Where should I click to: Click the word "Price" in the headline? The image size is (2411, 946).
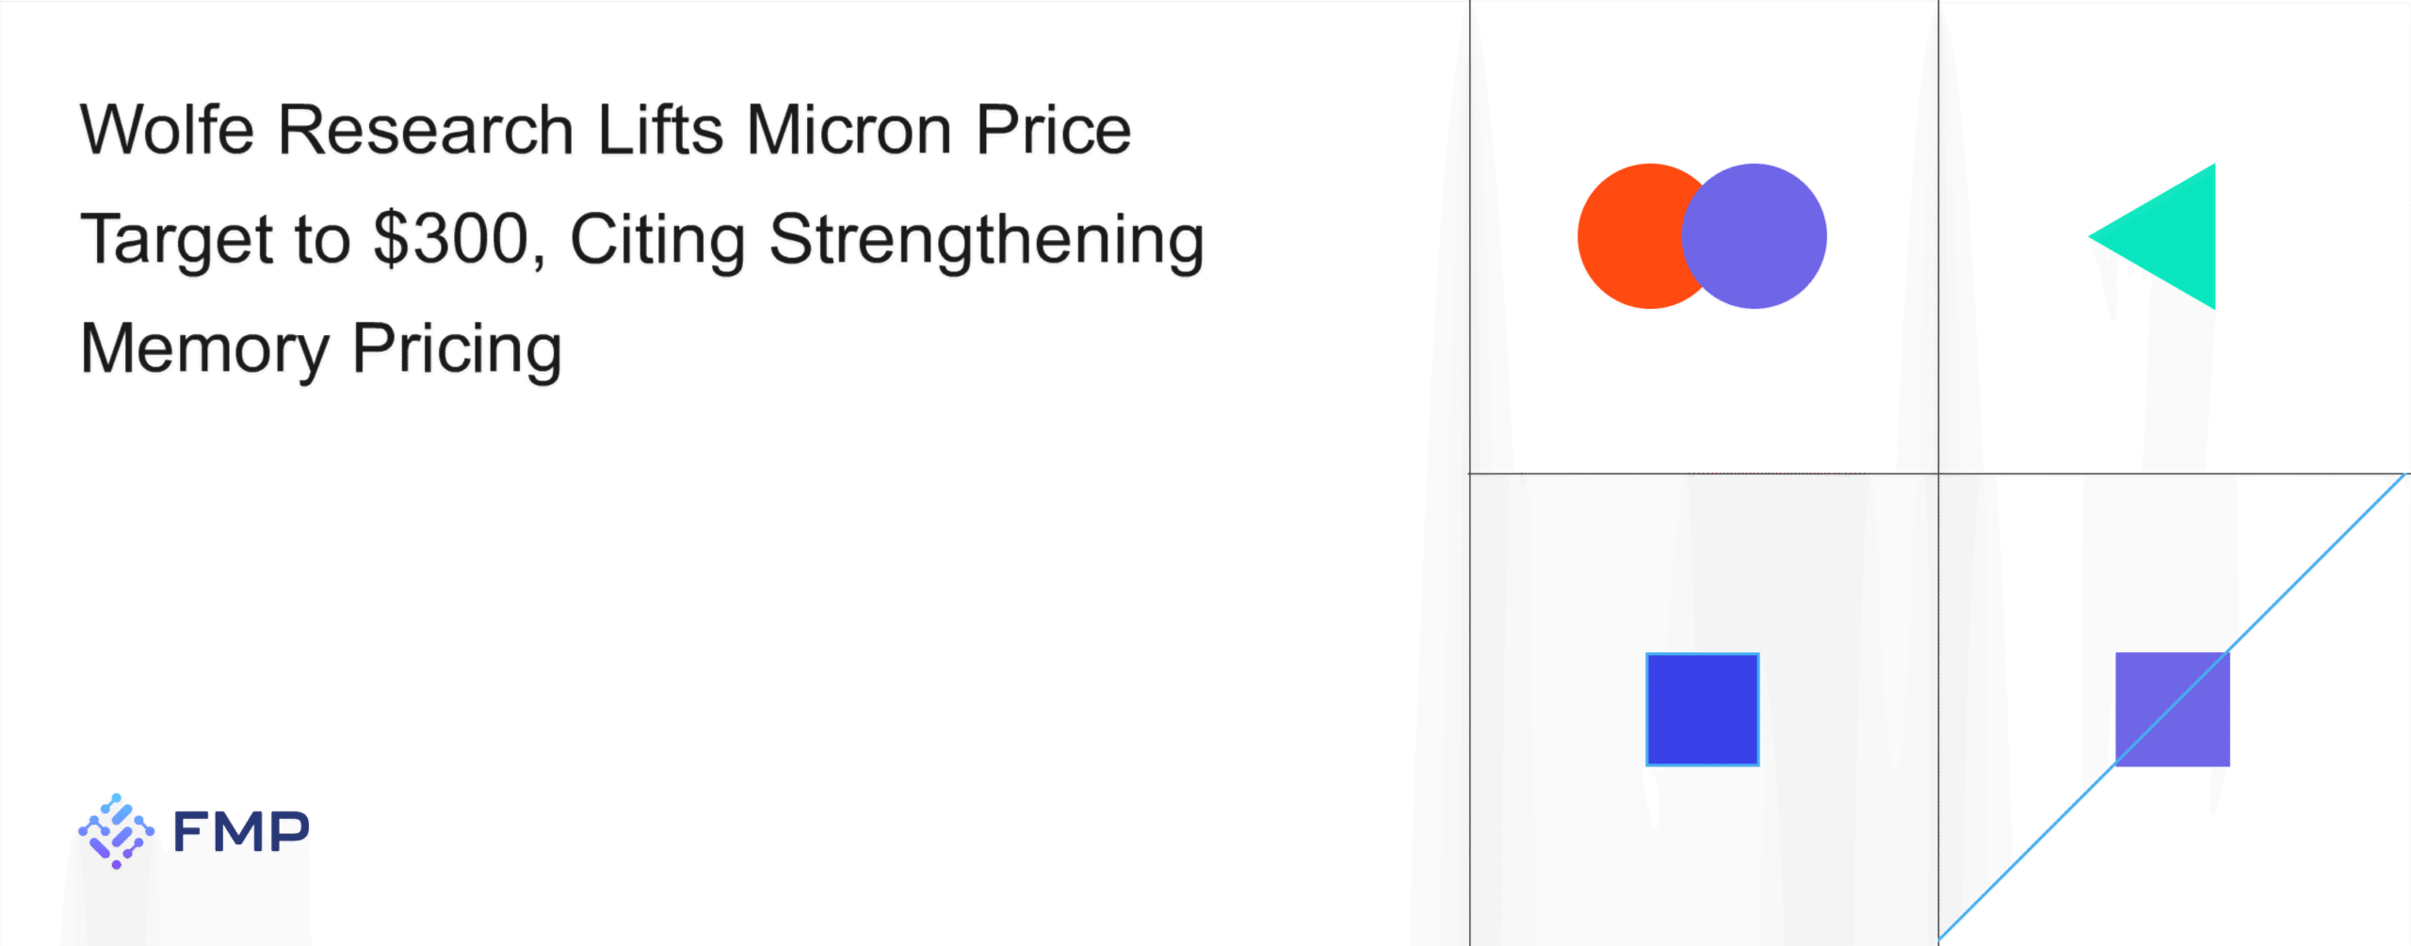click(x=1053, y=129)
